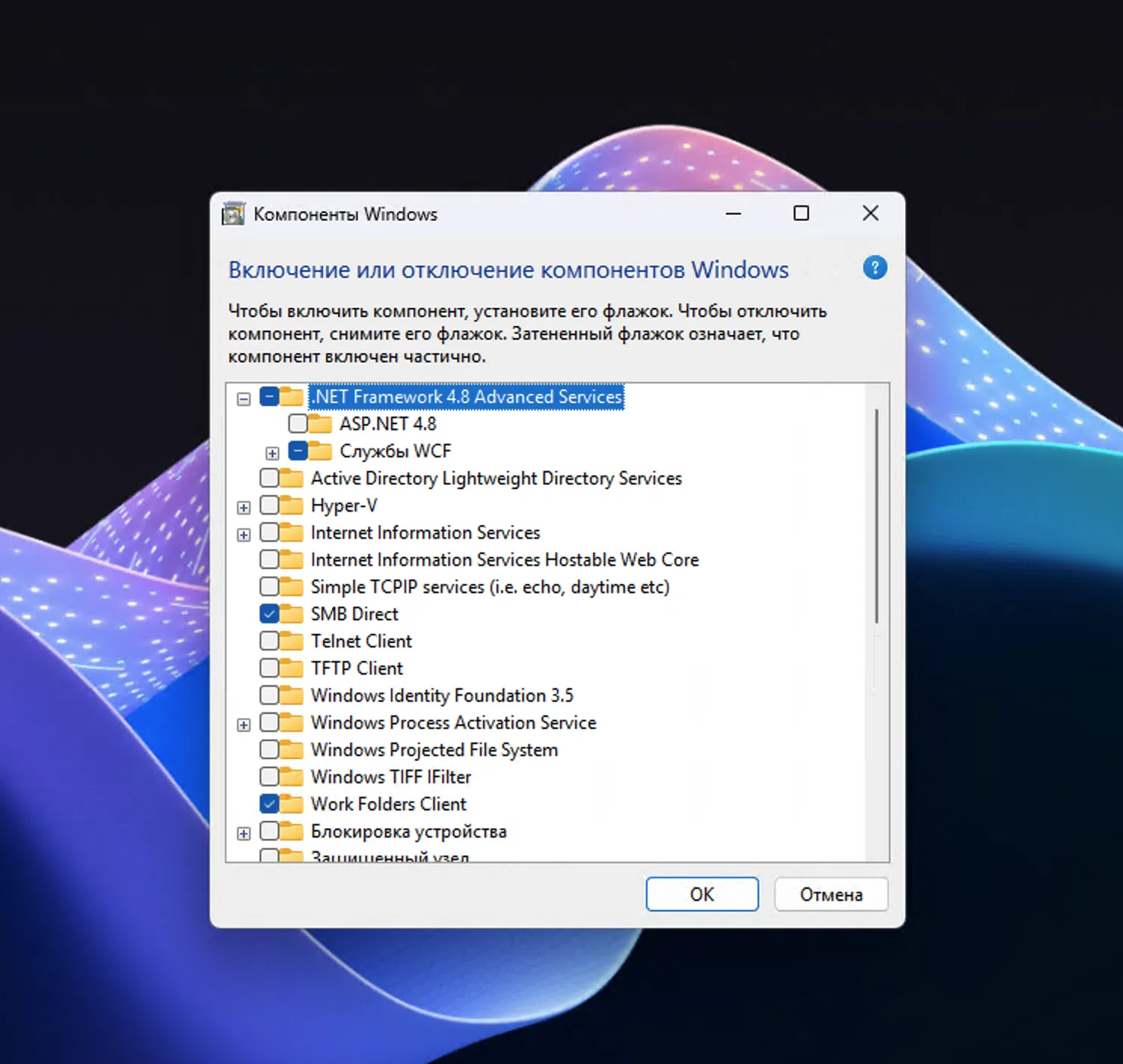
Task: Expand the Службы WCF node
Action: (x=272, y=453)
